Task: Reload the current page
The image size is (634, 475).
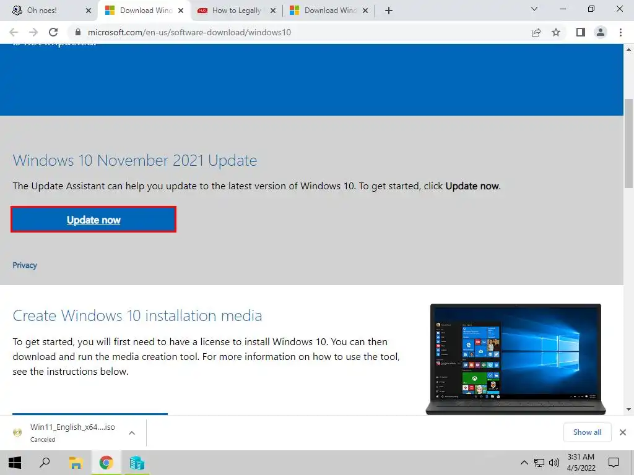Action: (x=53, y=32)
